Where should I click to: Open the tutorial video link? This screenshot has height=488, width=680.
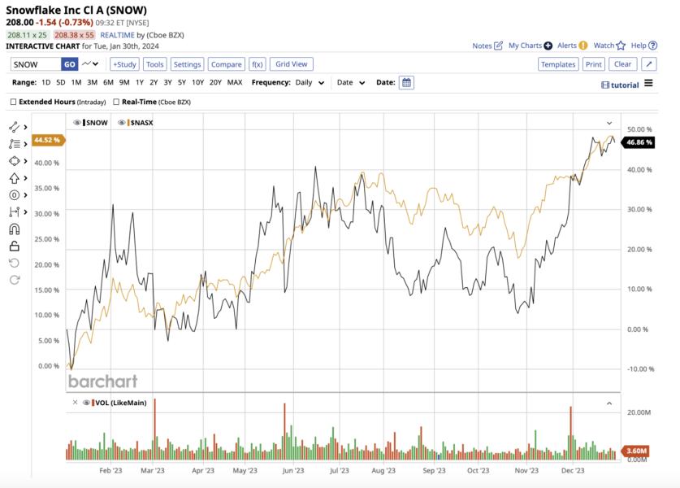(620, 85)
